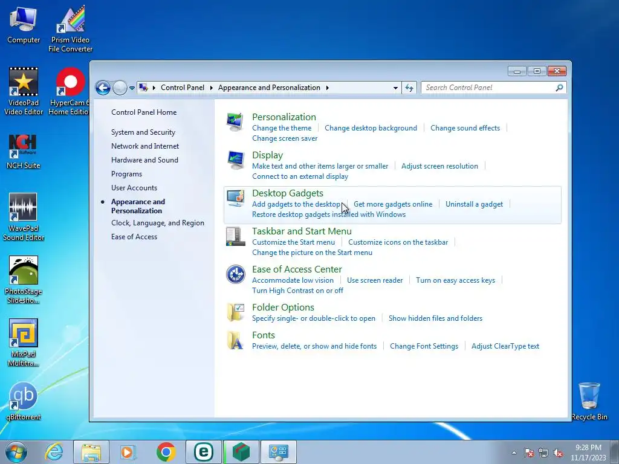Open Action Center flag tray icon
Image resolution: width=619 pixels, height=464 pixels.
pos(529,453)
